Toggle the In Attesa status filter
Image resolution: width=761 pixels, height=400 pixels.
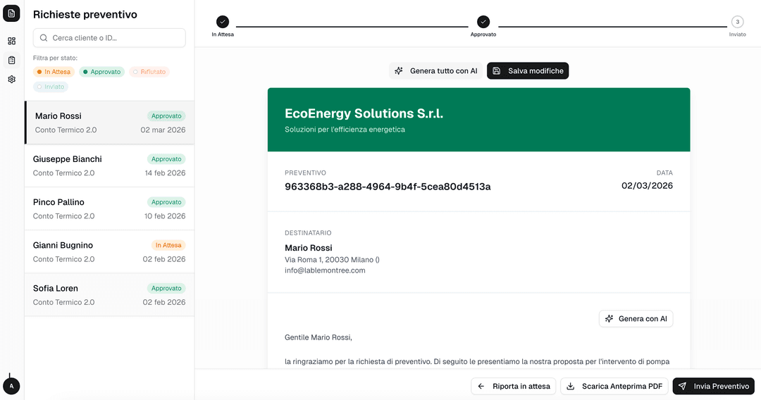[54, 72]
